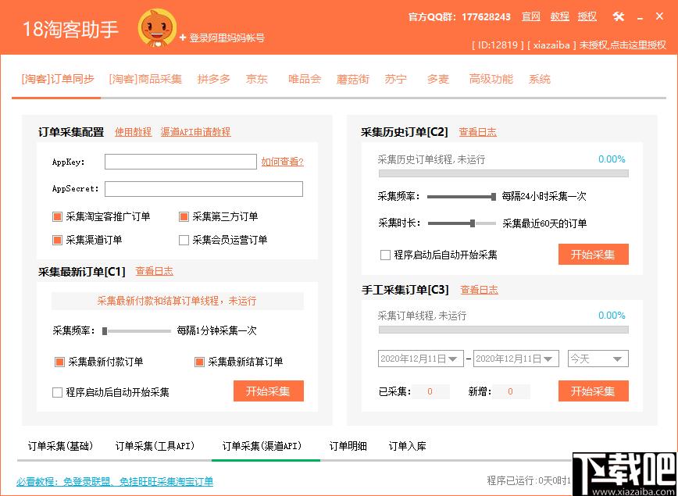The width and height of the screenshot is (678, 496).
Task: Open the 京东 tab
Action: tap(256, 80)
